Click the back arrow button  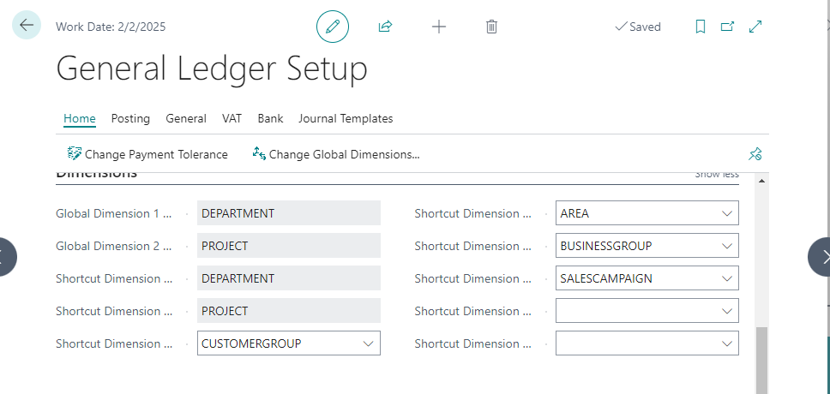pyautogui.click(x=26, y=25)
